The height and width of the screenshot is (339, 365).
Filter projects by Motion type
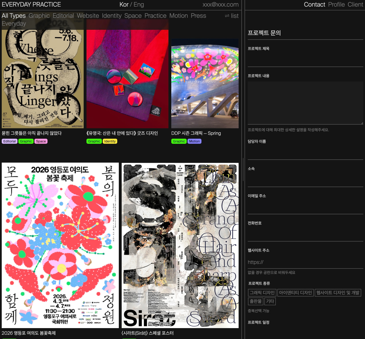(x=178, y=16)
